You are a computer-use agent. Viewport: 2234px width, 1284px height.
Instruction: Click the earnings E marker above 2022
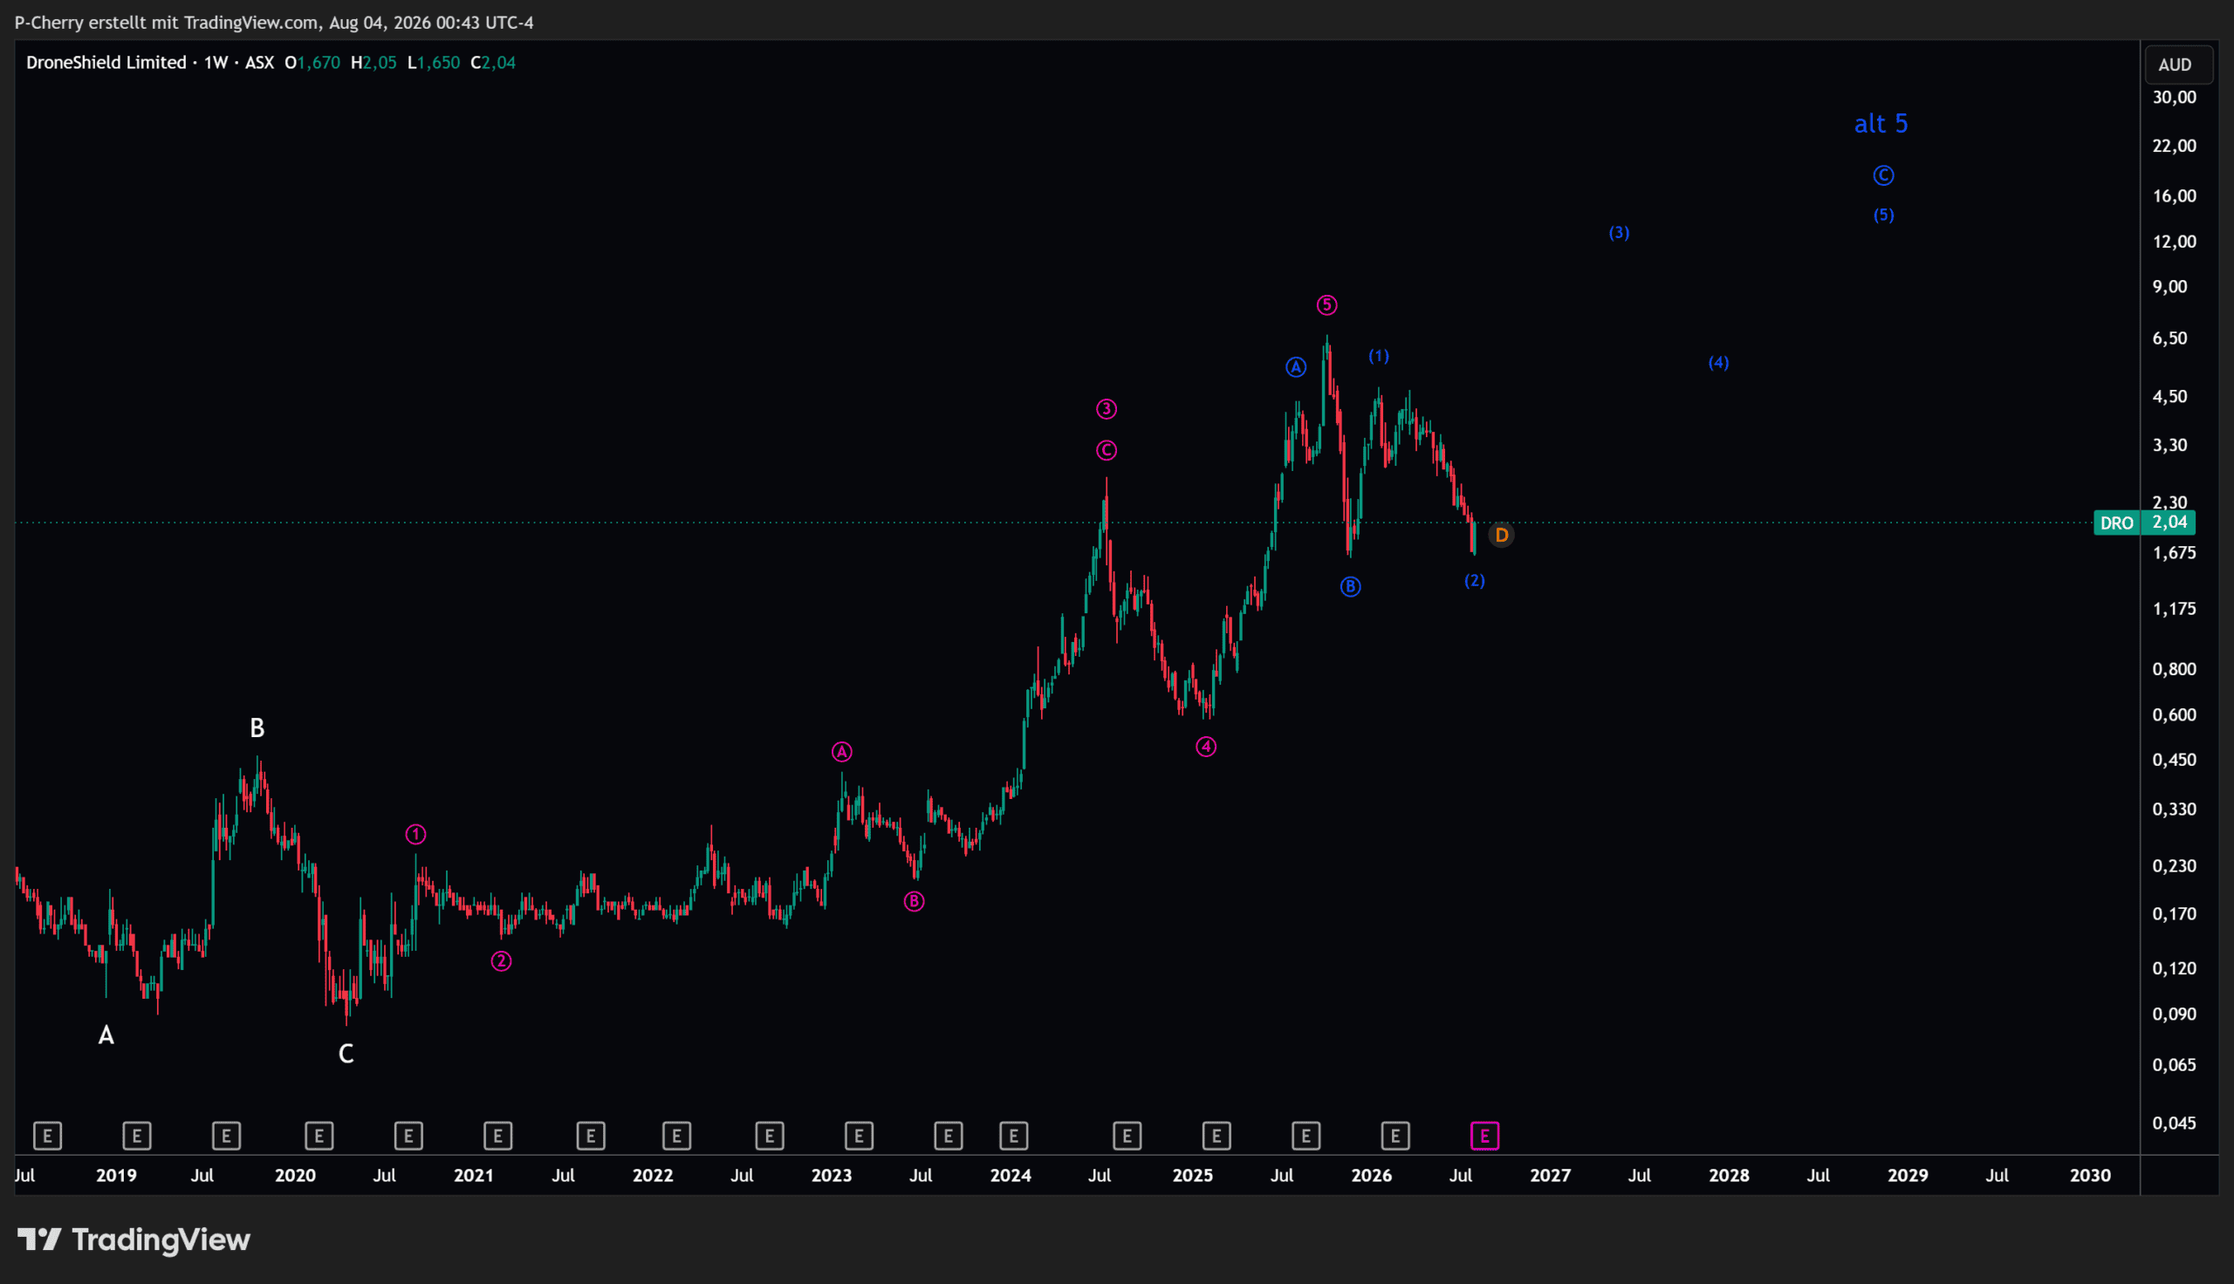point(676,1136)
